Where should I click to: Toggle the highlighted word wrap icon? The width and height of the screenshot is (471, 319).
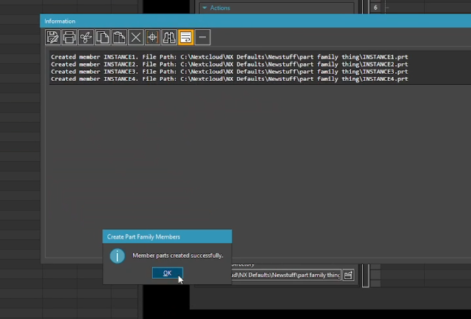pos(185,37)
